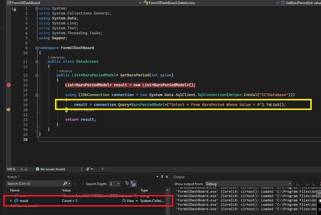Click the health indicator icon beside zoom level

click(x=26, y=169)
